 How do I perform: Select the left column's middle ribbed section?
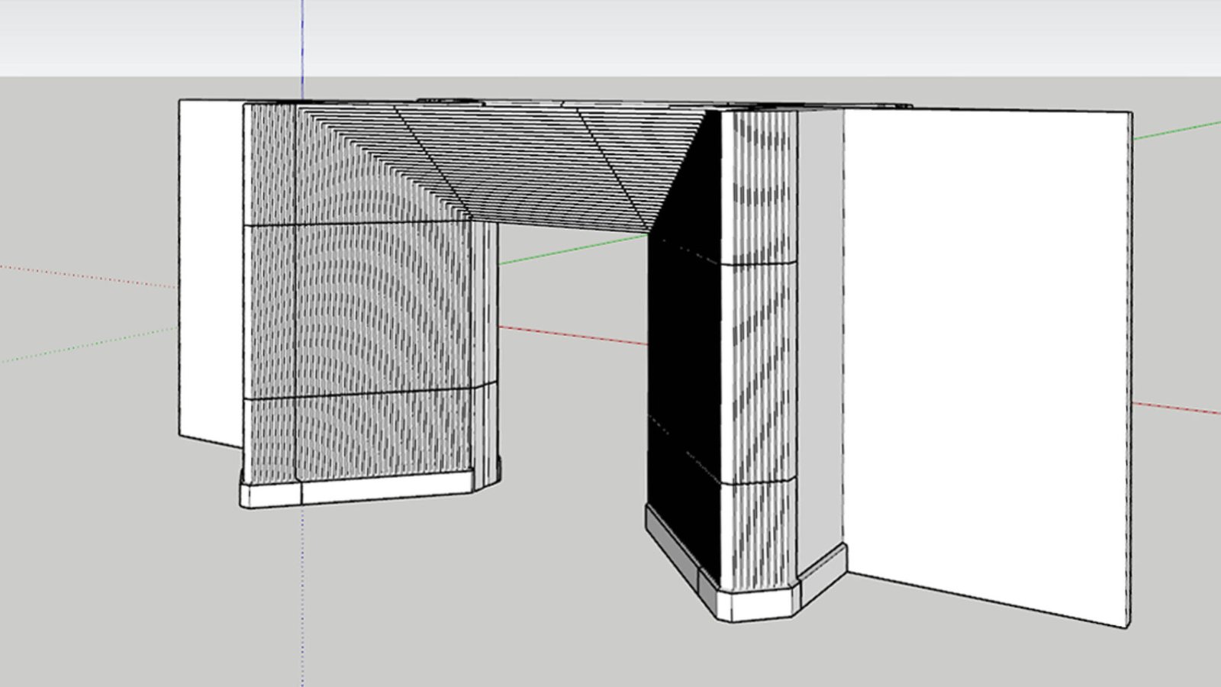[x=359, y=309]
